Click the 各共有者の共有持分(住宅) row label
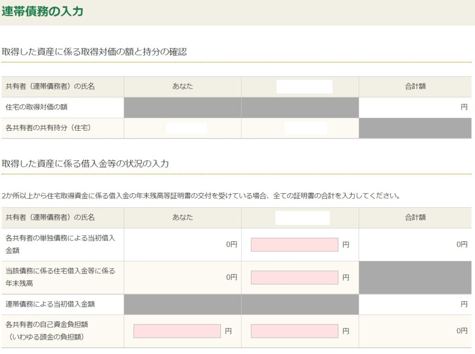The height and width of the screenshot is (354, 475). pos(48,128)
